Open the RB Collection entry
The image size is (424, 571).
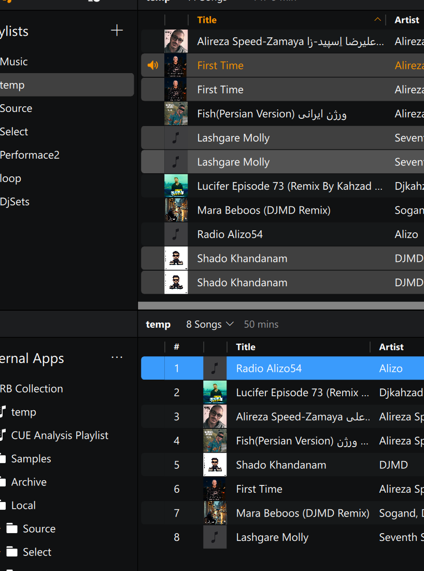tap(32, 389)
